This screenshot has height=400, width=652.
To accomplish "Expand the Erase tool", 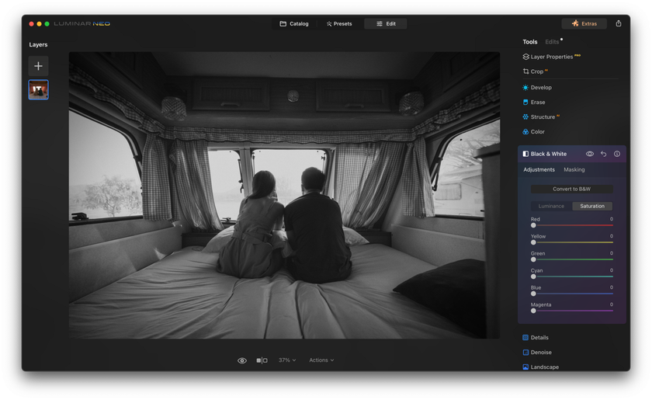I will click(533, 102).
